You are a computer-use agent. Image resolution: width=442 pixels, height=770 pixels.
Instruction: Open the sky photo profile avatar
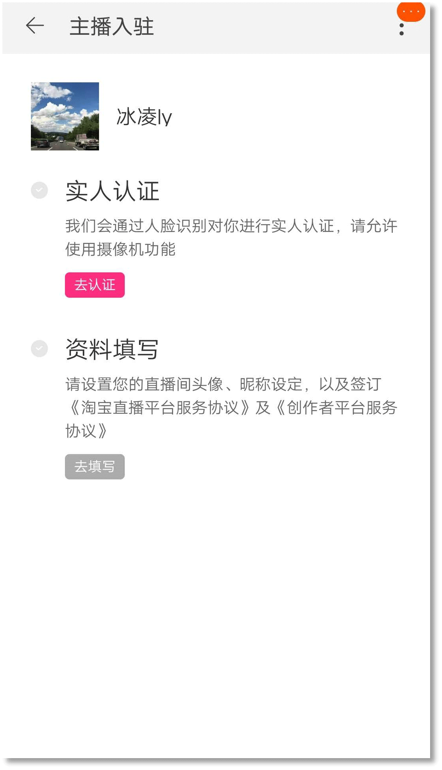(x=65, y=116)
